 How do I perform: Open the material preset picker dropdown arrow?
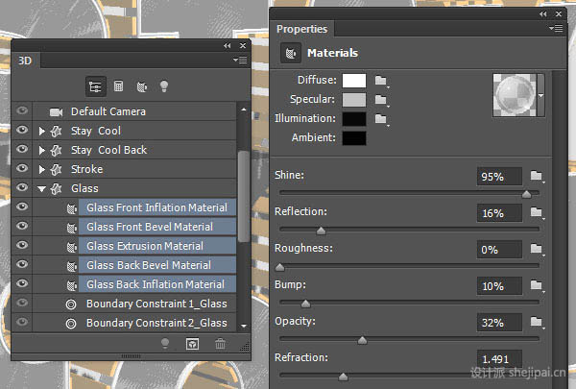(x=540, y=96)
